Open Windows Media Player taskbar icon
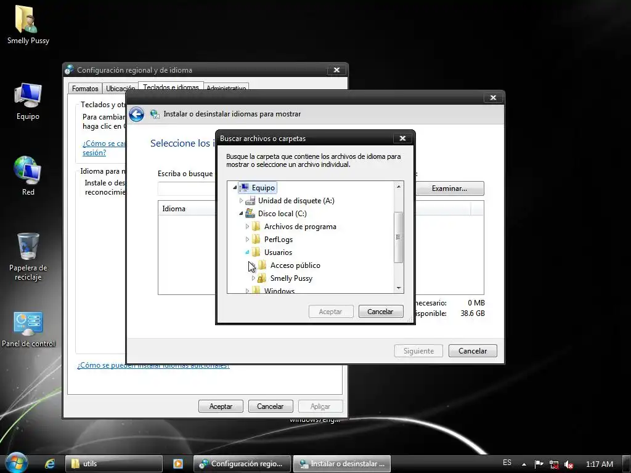The image size is (631, 473). 178,464
